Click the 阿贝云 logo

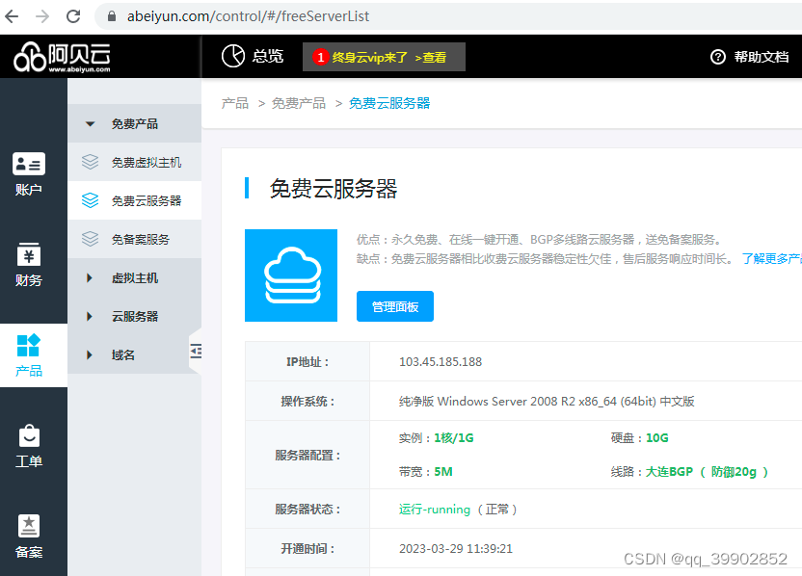(x=62, y=57)
